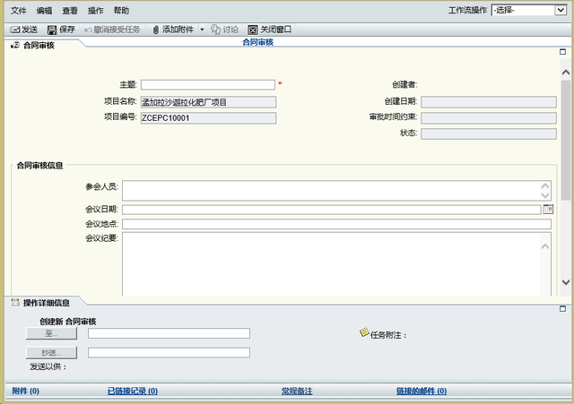Open the 查看 menu

coord(70,11)
